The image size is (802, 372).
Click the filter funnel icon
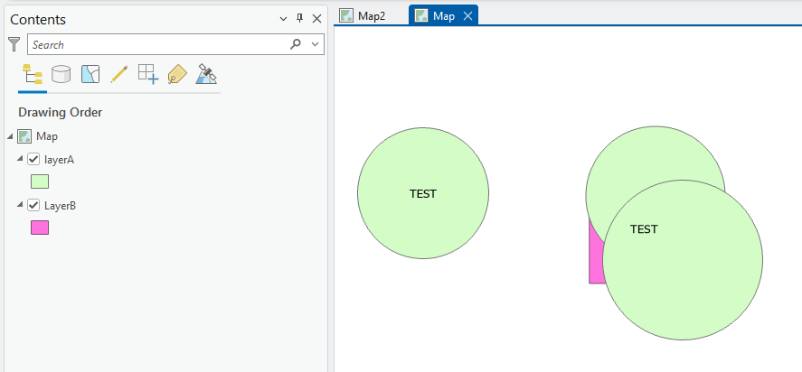tap(14, 44)
